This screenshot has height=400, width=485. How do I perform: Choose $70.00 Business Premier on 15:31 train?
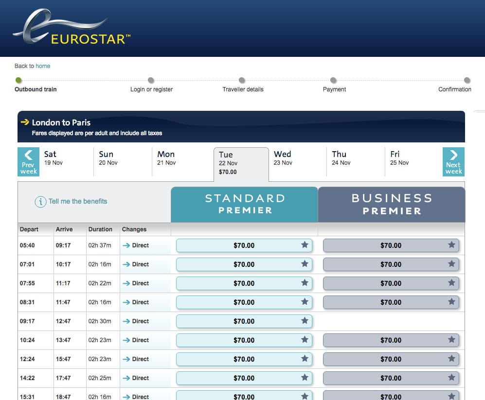click(391, 395)
